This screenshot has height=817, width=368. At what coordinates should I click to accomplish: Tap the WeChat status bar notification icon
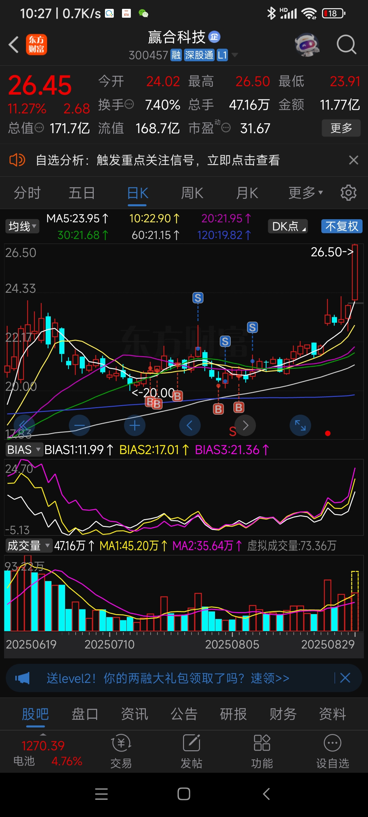(x=143, y=14)
